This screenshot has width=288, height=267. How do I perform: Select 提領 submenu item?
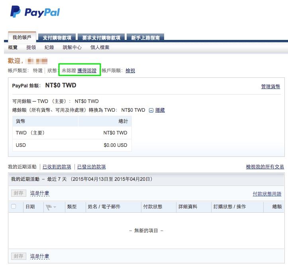click(31, 47)
